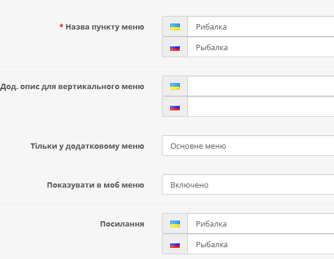Click the Назва пункту меню label
The image size is (334, 259).
pyautogui.click(x=105, y=27)
